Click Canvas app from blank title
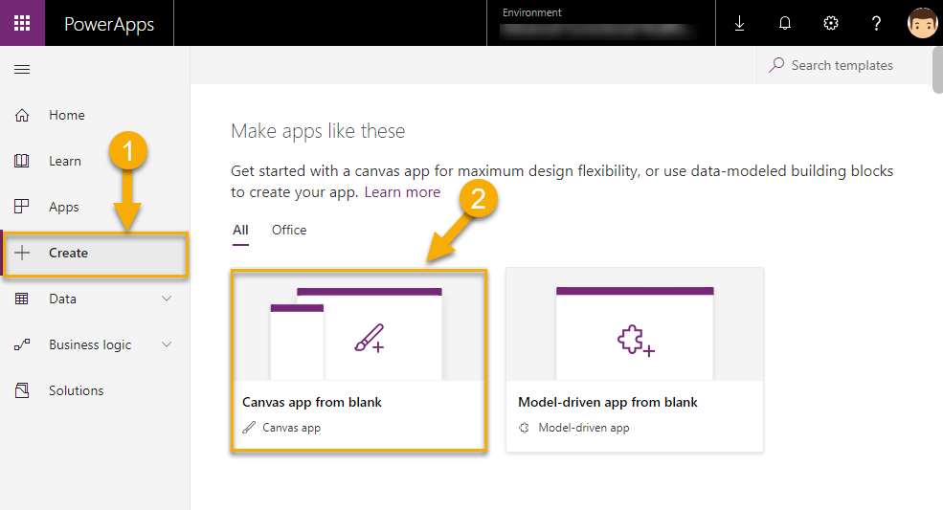 312,402
